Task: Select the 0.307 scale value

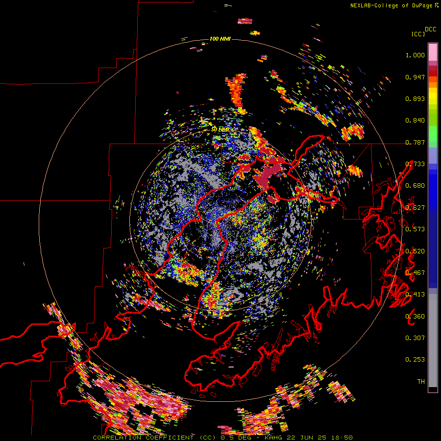Action: [415, 338]
